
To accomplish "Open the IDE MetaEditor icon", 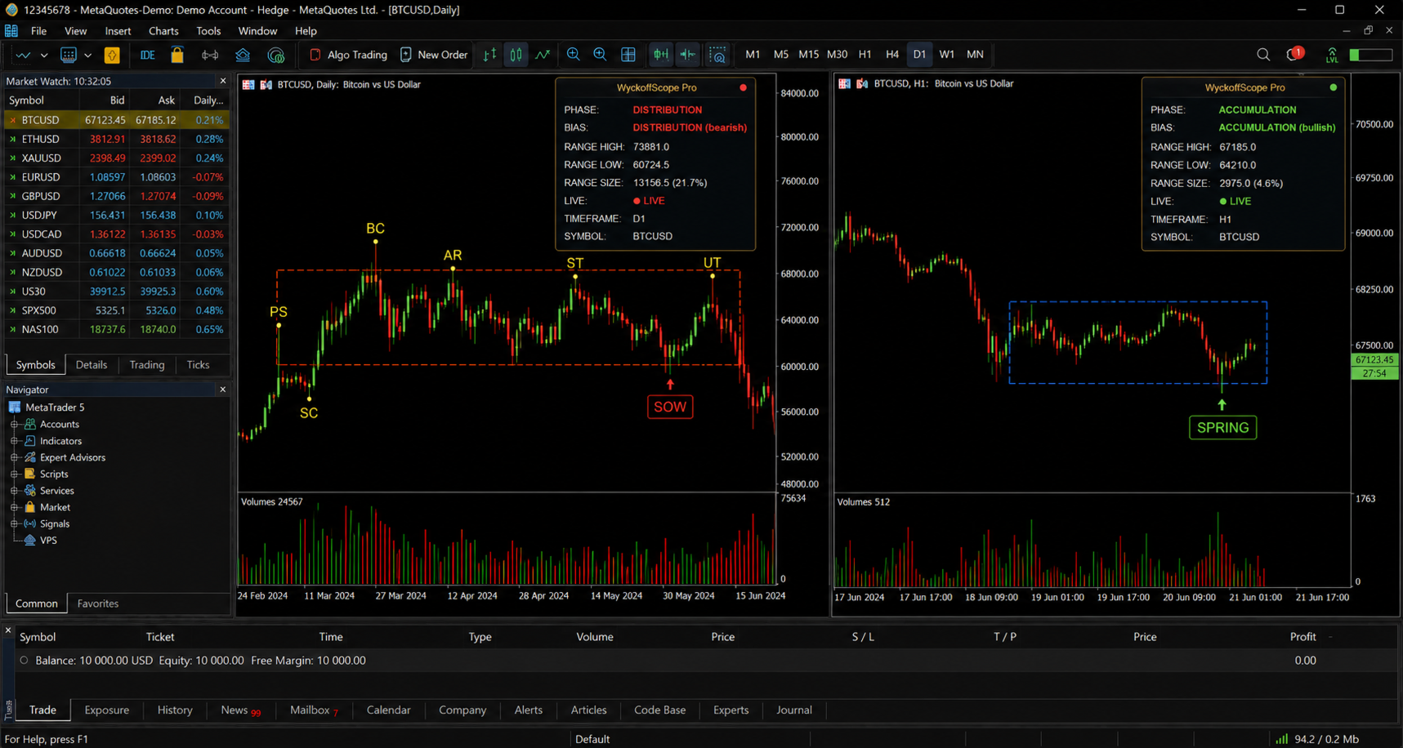I will click(147, 55).
